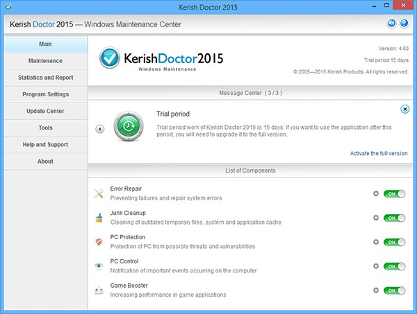Click Activate the full version link

click(x=379, y=153)
